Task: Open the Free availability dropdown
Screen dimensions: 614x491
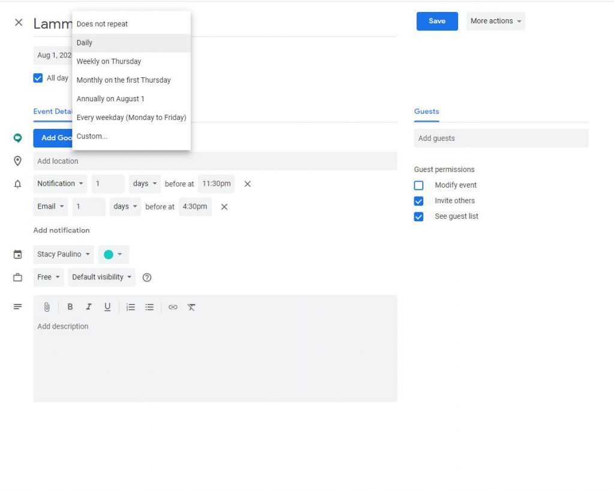Action: 49,277
